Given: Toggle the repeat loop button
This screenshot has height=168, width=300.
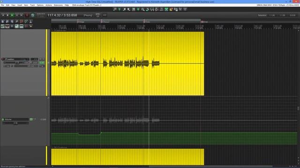Looking at the screenshot, I should tap(33, 15).
